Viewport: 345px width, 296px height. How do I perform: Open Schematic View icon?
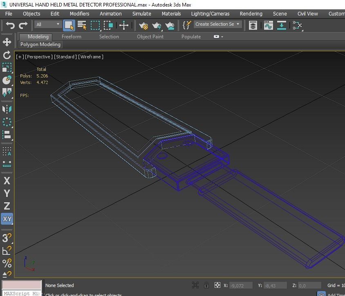(297, 25)
